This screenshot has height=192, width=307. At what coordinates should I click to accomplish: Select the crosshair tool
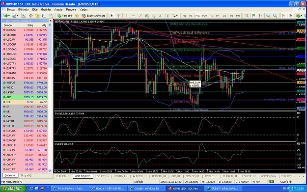point(118,16)
